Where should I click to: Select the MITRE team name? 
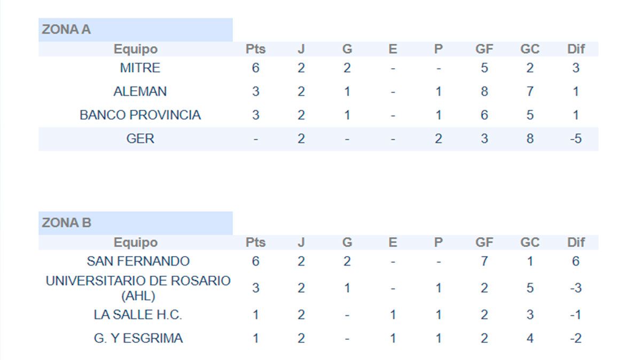tap(140, 68)
